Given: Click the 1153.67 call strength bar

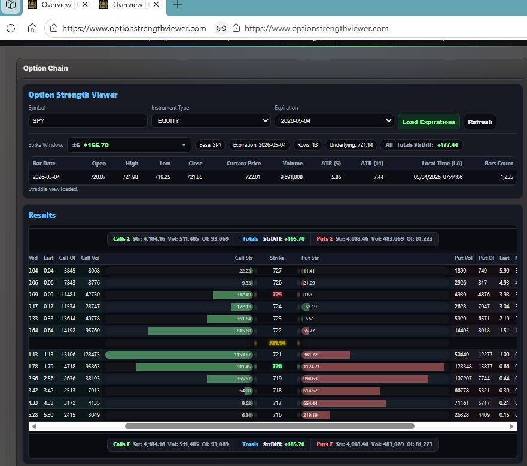Looking at the screenshot, I should [x=179, y=355].
